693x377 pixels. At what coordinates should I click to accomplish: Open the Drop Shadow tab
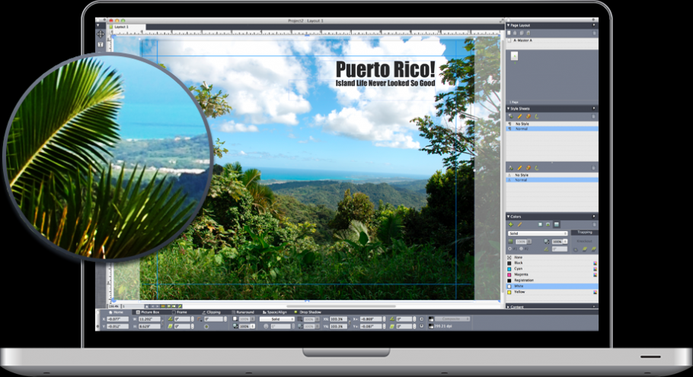(308, 312)
